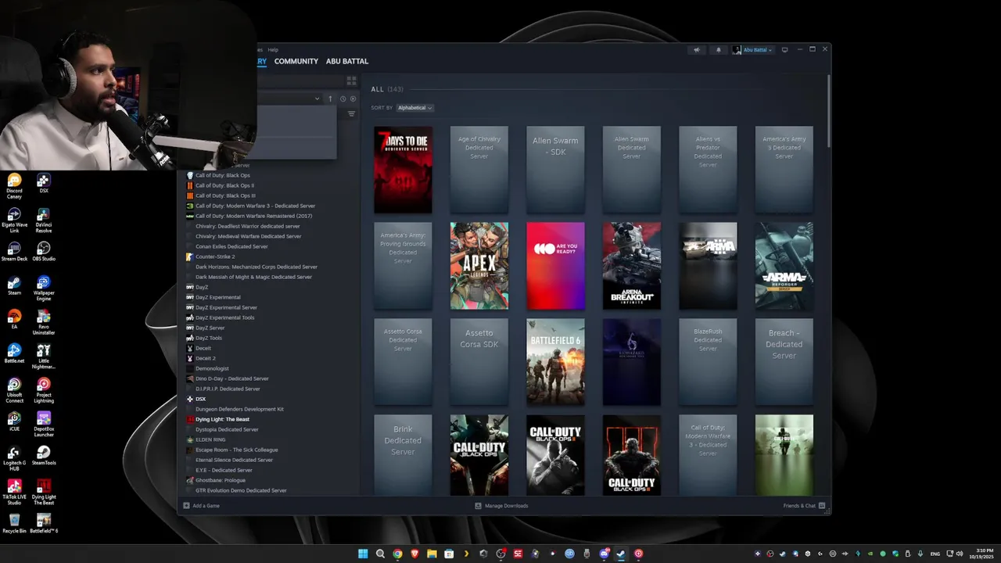This screenshot has height=563, width=1001.
Task: Open Logitech G HUB desktop shortcut
Action: (x=14, y=457)
